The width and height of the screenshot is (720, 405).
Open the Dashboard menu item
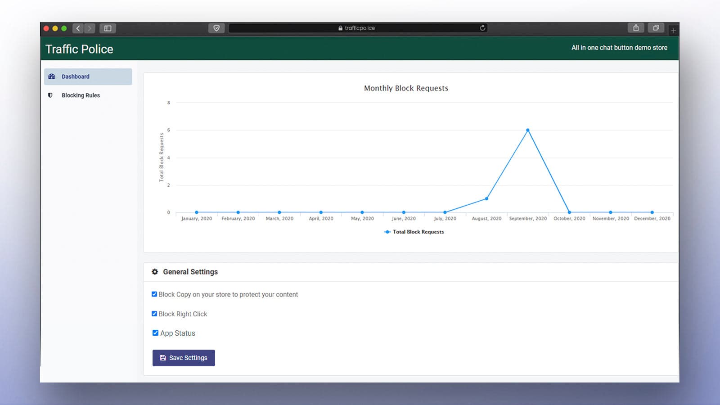[x=76, y=76]
